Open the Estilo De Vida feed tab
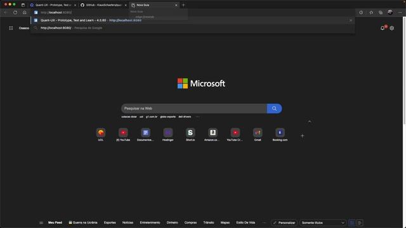The height and width of the screenshot is (228, 406). click(246, 222)
